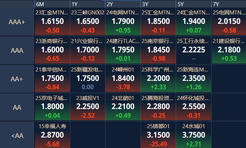Click 23威投V1 cell at 2.2500
The width and height of the screenshot is (246, 148).
(87, 107)
